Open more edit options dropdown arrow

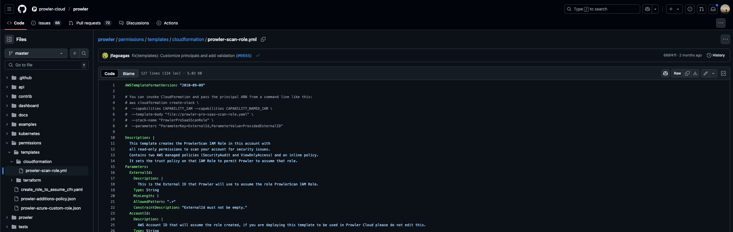point(713,73)
